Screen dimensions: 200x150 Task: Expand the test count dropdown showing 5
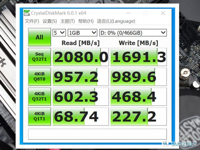[59, 33]
